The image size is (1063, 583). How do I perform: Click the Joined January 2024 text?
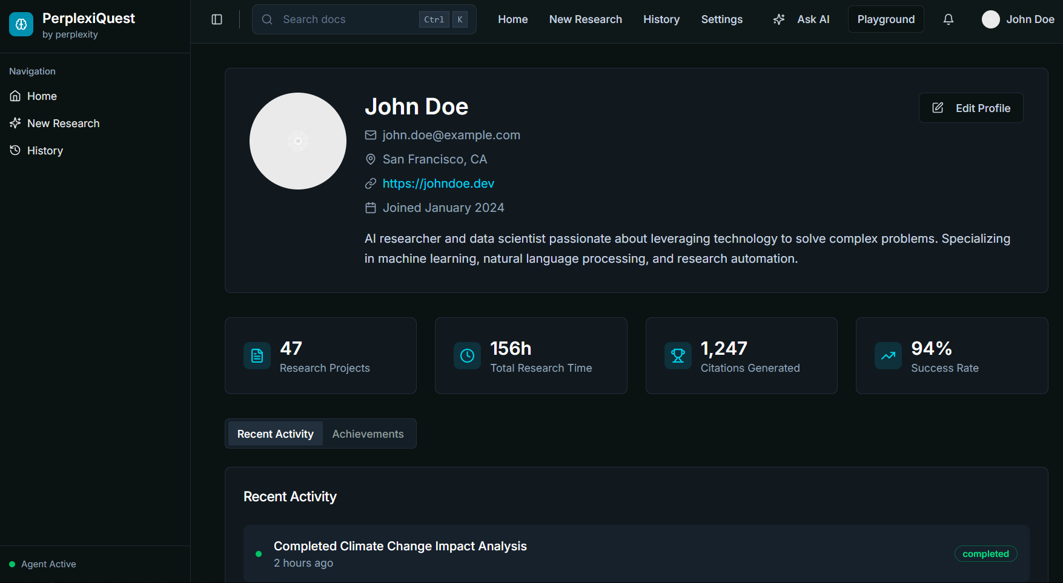tap(443, 208)
